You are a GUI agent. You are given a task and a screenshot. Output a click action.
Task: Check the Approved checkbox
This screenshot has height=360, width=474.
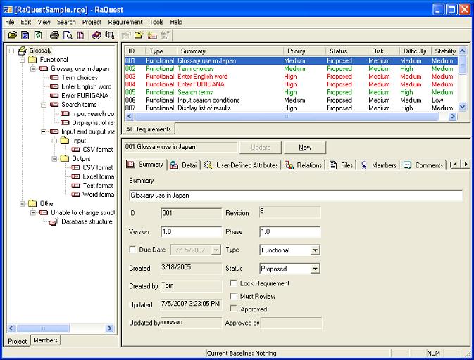[x=233, y=309]
